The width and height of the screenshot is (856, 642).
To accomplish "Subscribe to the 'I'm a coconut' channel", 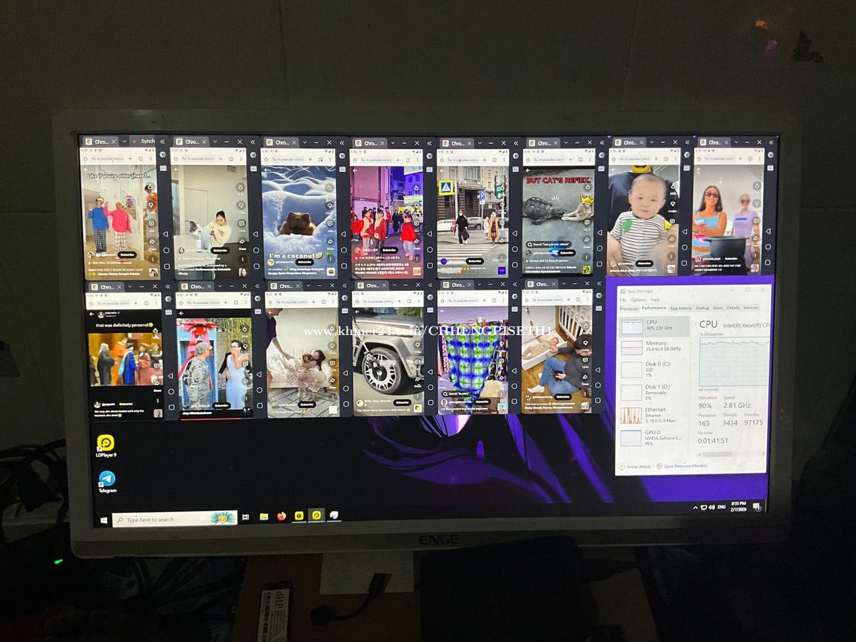I will click(305, 262).
